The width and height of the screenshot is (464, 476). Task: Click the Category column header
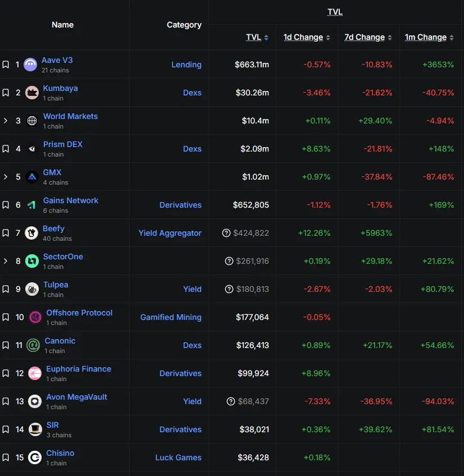point(184,25)
